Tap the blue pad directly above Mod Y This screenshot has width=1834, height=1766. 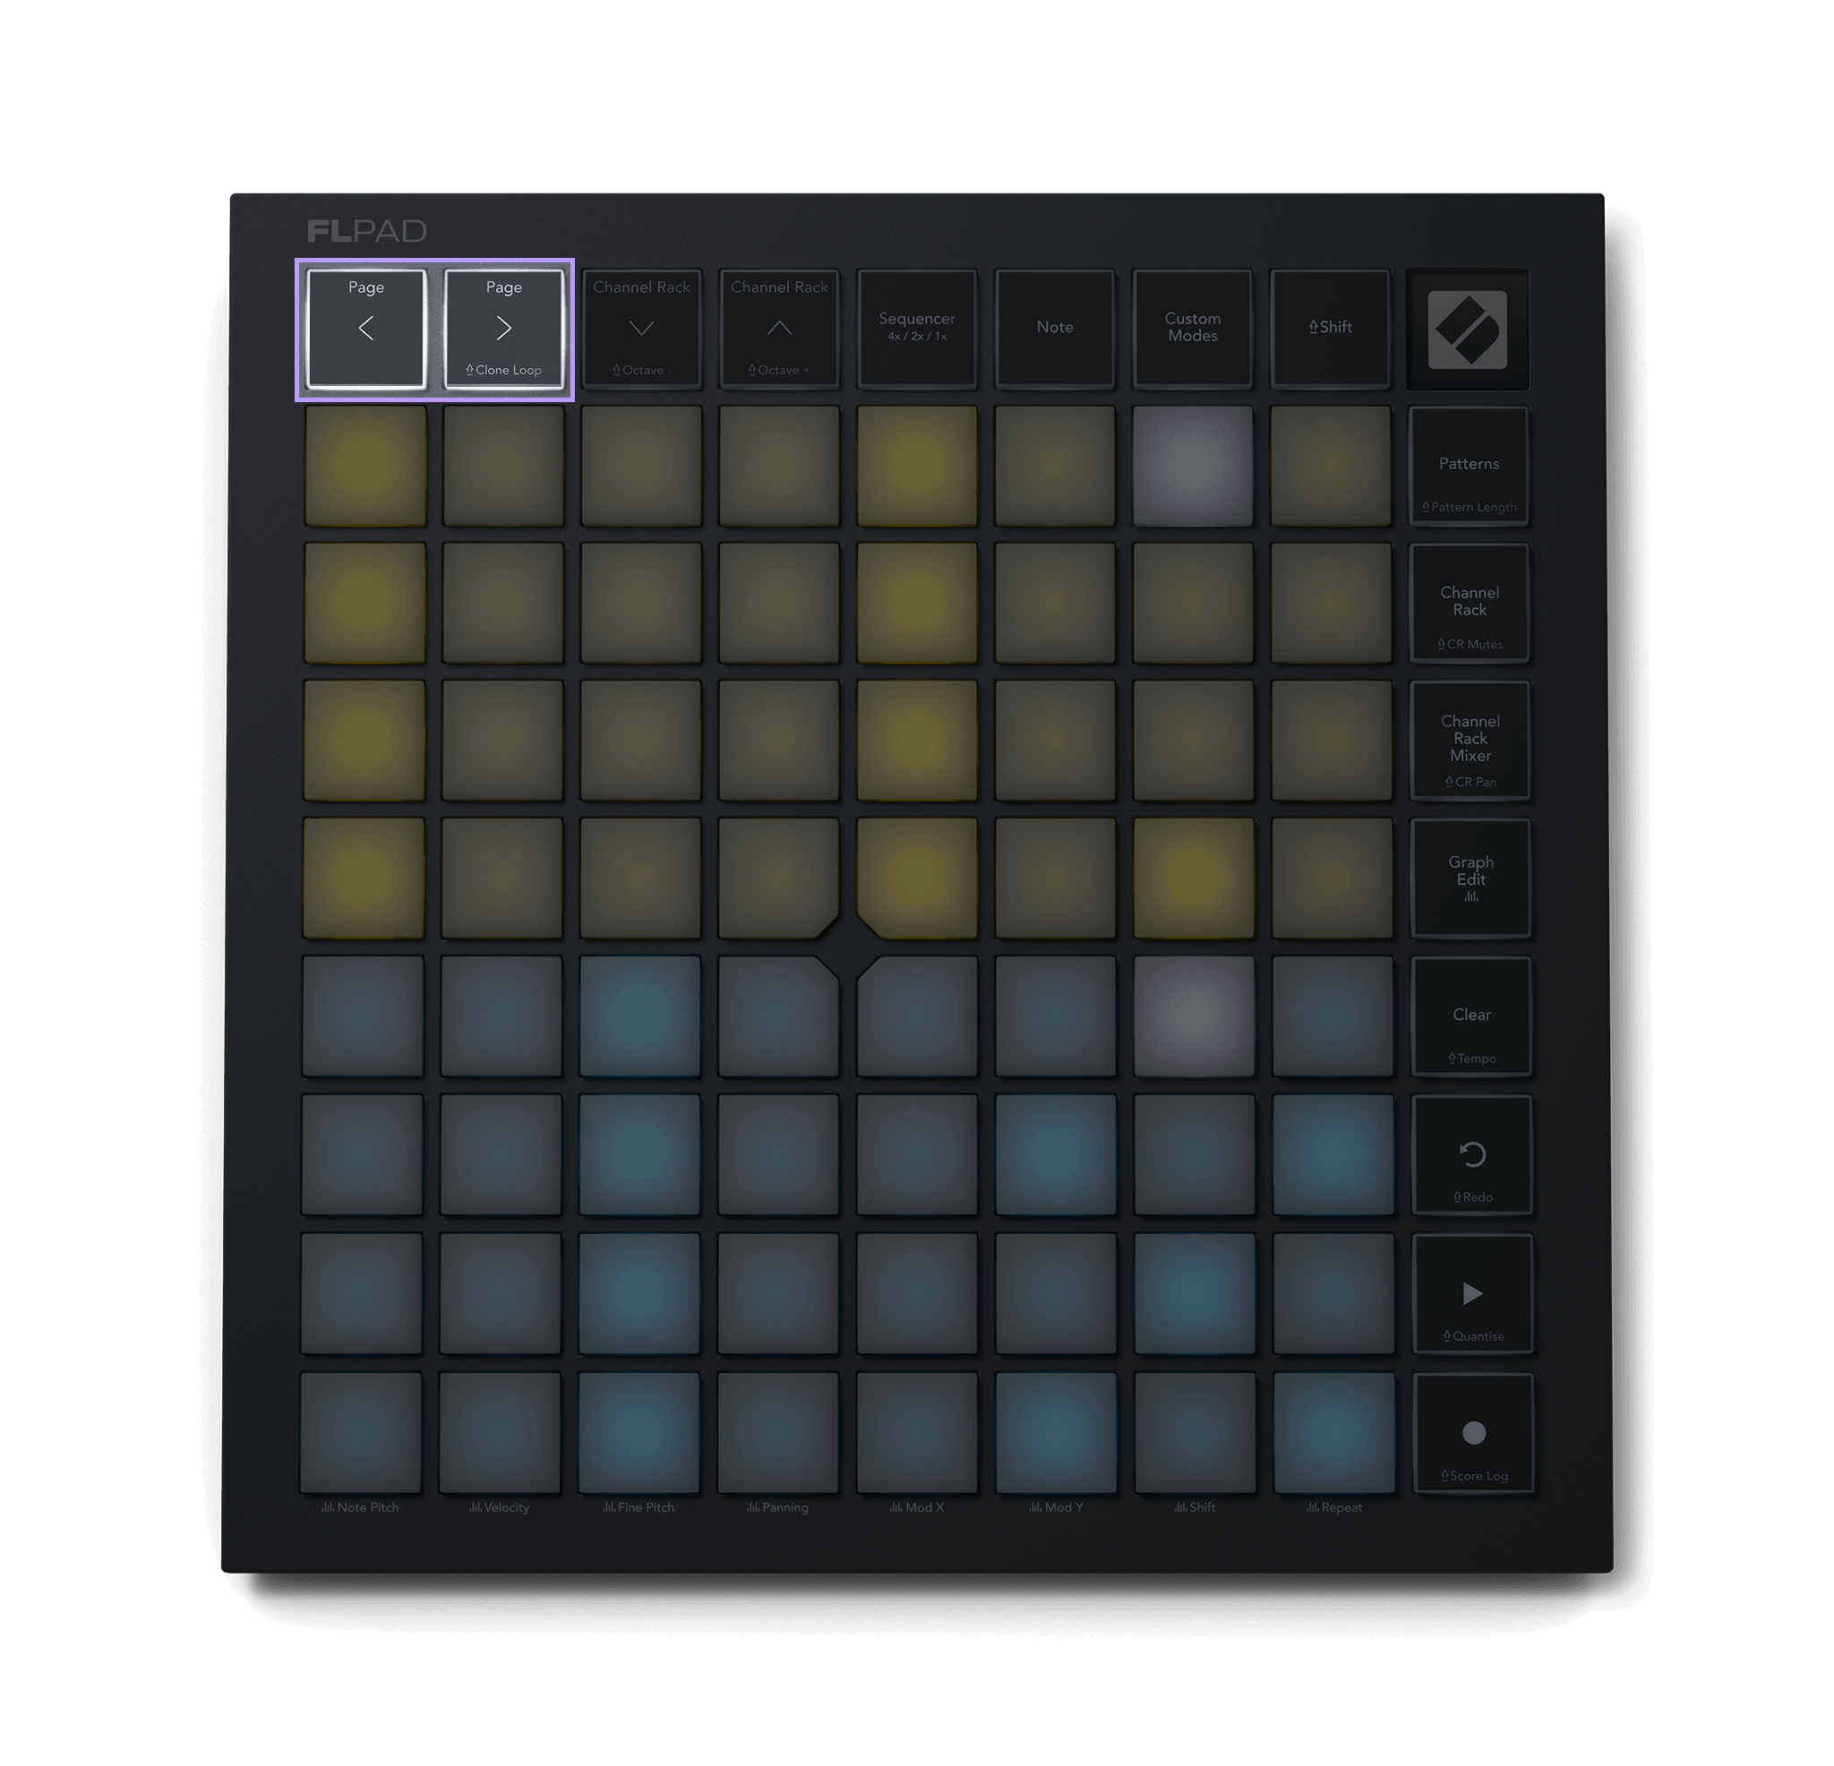(x=1056, y=1433)
